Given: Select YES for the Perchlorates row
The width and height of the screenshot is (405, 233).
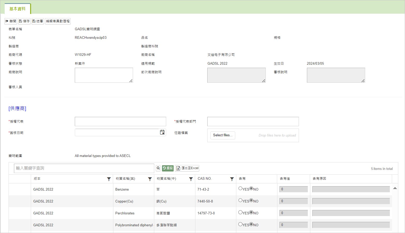Looking at the screenshot, I should point(240,212).
